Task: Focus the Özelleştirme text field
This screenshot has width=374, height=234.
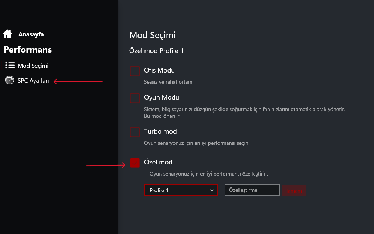Action: coord(252,190)
